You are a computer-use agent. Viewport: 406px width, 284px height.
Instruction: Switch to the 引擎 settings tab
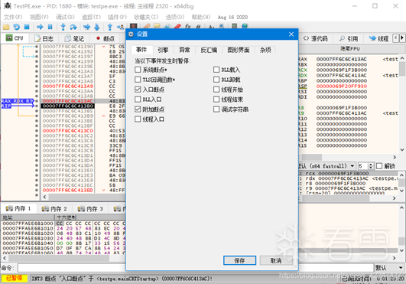click(163, 50)
